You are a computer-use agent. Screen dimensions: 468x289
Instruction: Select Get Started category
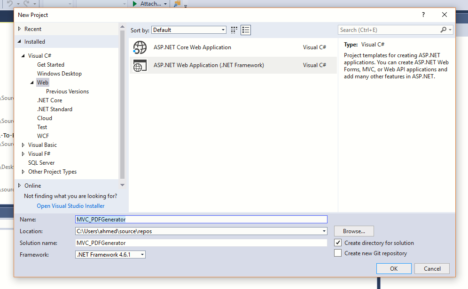tap(51, 65)
